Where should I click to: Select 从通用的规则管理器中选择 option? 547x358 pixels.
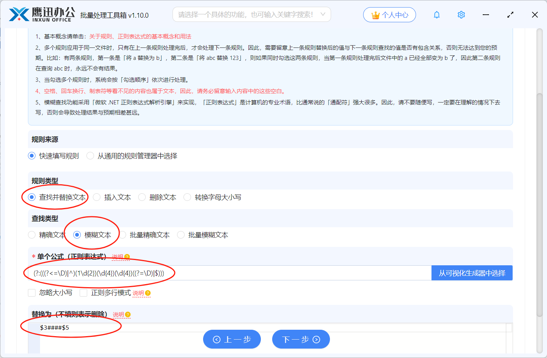[x=90, y=156]
